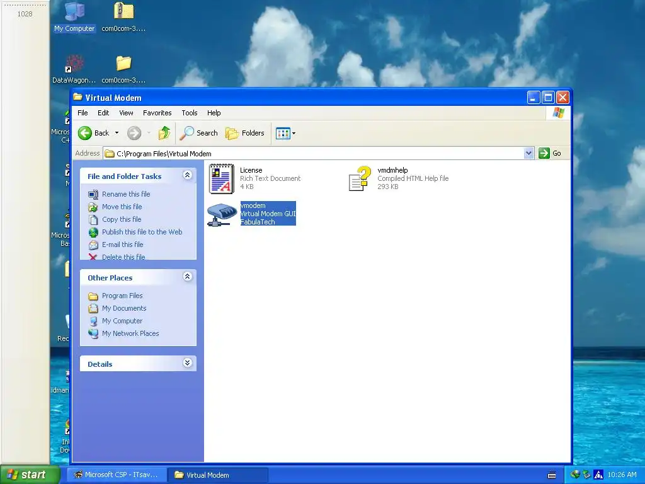Click Program Files folder icon in Other Places
The image size is (645, 484).
point(93,296)
